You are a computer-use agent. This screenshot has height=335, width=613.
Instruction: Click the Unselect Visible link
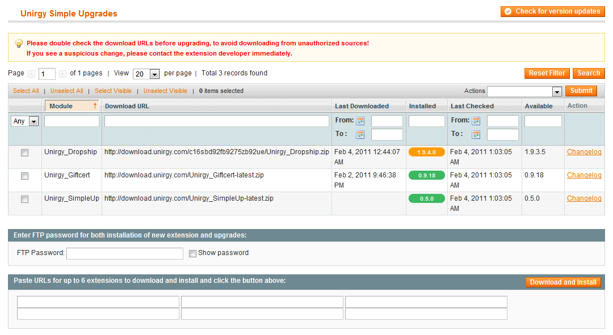[x=165, y=91]
